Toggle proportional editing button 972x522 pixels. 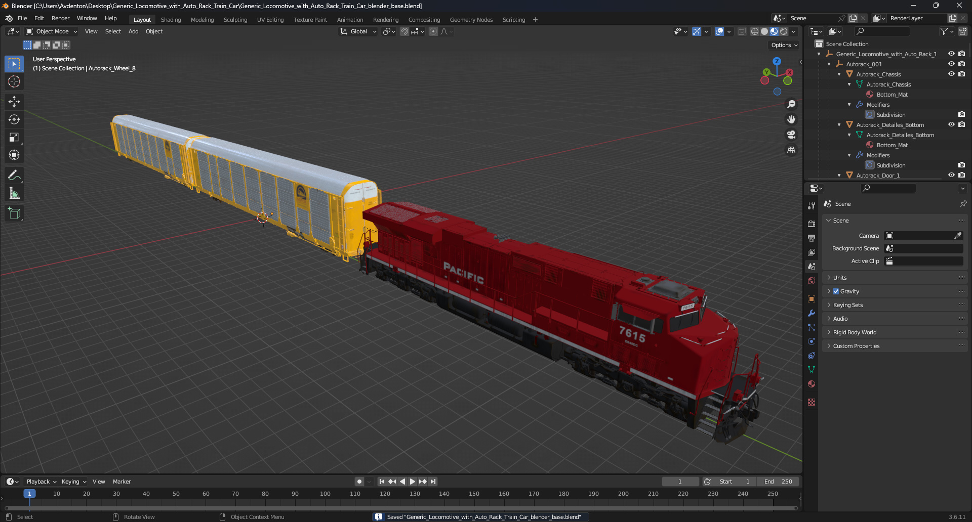click(433, 31)
